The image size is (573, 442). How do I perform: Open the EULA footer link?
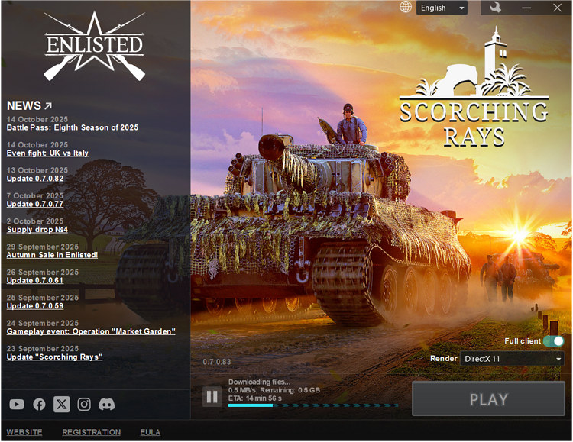tap(150, 432)
